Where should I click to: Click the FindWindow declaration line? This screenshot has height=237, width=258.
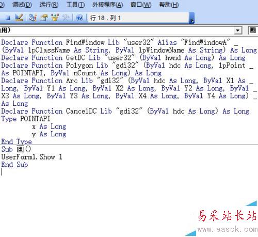click(x=120, y=42)
